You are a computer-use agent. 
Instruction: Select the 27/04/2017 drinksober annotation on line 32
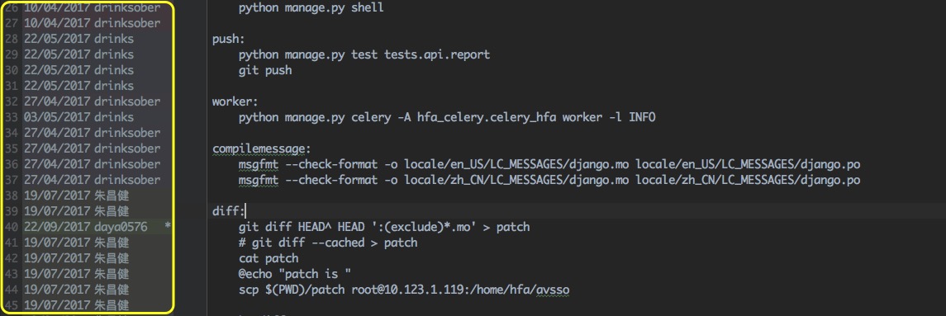(93, 101)
